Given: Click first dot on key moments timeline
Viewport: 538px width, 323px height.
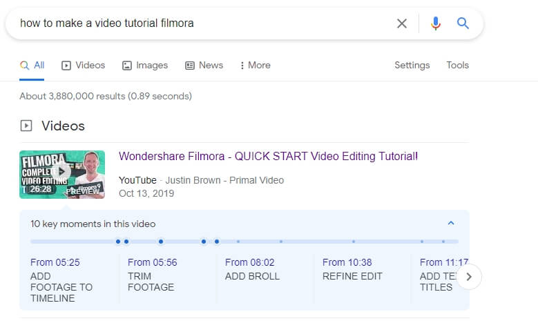Looking at the screenshot, I should click(x=118, y=242).
